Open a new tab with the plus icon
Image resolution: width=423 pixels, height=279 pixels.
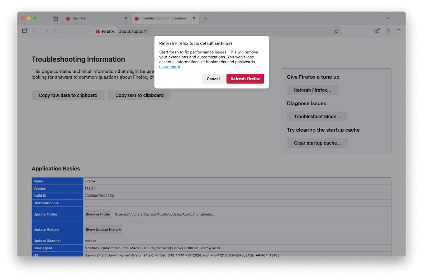[x=205, y=18]
